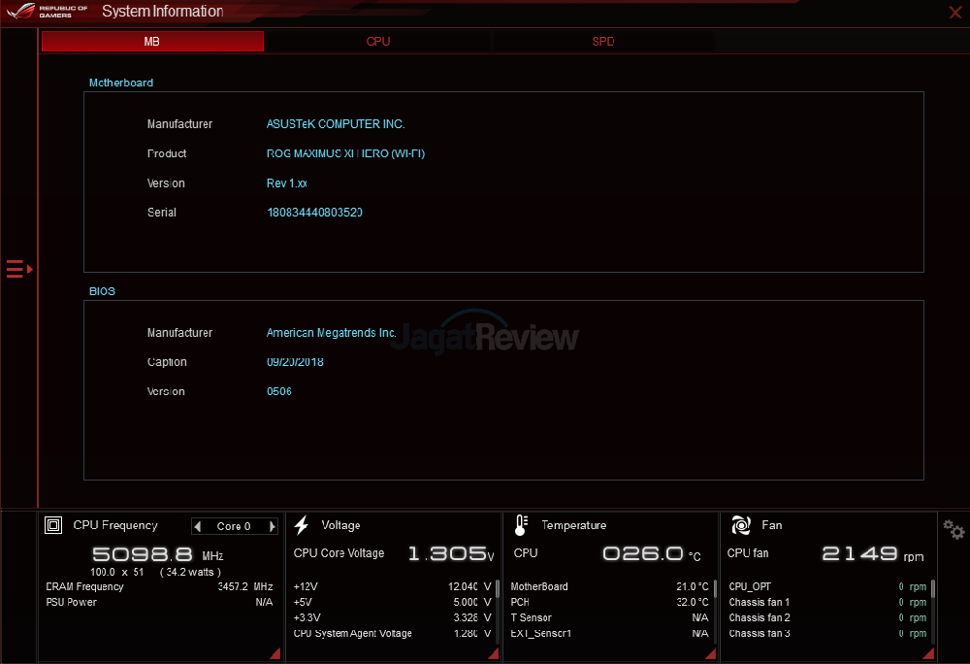970x664 pixels.
Task: Open monitor settings gear icon
Action: (x=954, y=530)
